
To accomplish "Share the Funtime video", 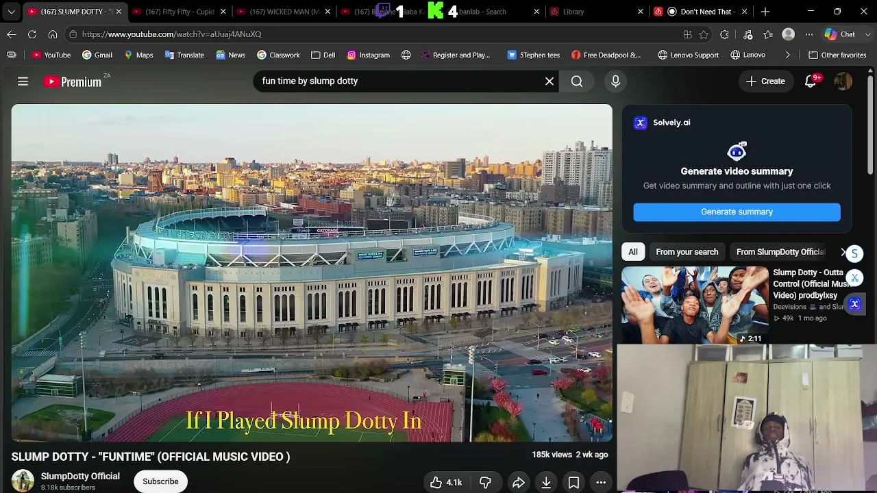I will point(519,483).
